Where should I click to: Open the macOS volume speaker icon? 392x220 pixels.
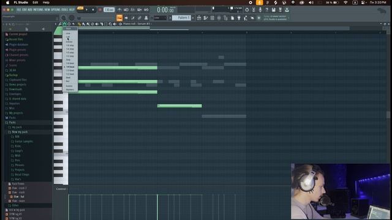tap(311, 2)
